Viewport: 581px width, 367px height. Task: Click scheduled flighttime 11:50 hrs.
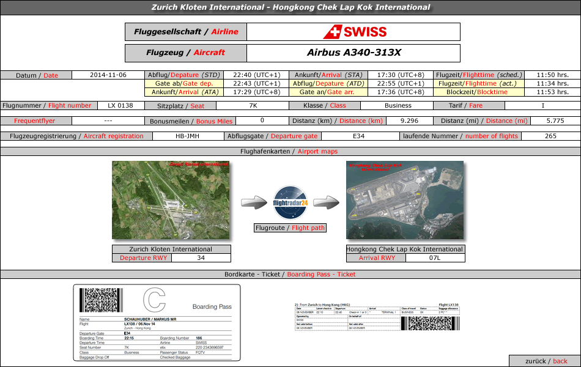click(552, 75)
